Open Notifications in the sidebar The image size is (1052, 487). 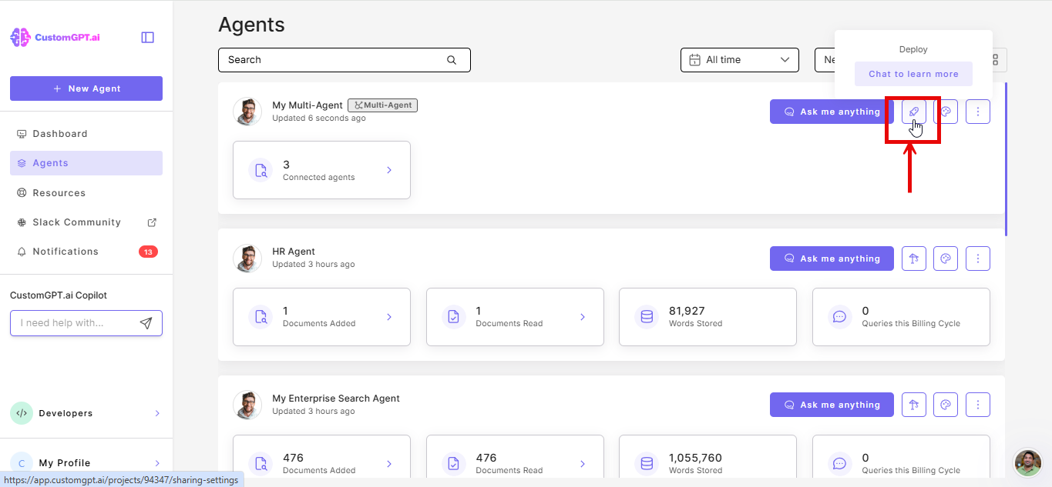(86, 252)
